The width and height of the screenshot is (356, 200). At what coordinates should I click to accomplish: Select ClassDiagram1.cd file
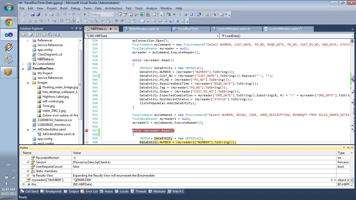pyautogui.click(x=50, y=54)
